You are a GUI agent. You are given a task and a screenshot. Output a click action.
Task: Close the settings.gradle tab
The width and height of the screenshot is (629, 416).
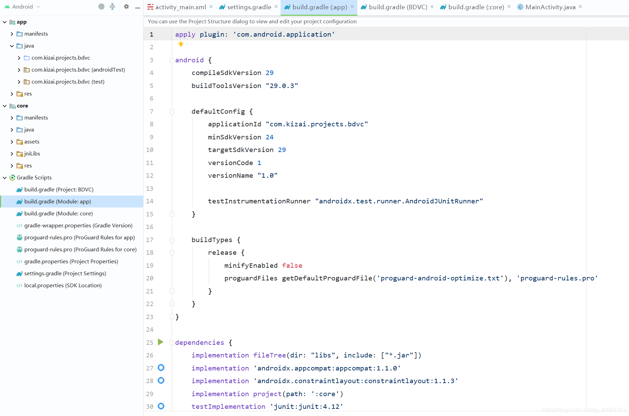[x=276, y=7]
